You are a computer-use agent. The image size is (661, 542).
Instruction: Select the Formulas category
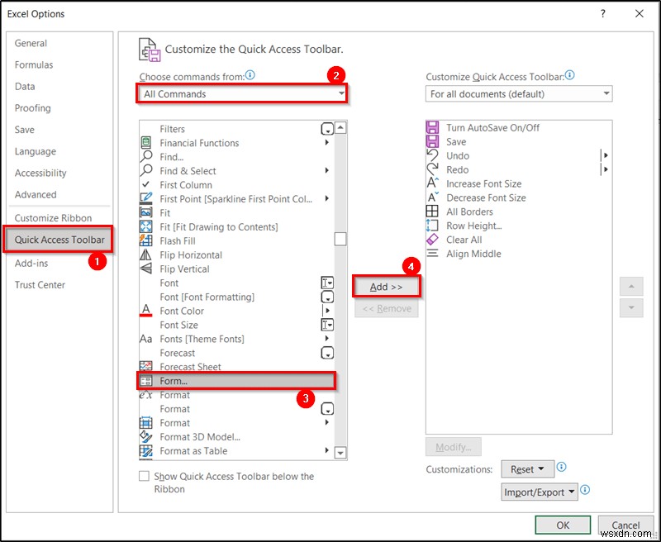coord(34,64)
